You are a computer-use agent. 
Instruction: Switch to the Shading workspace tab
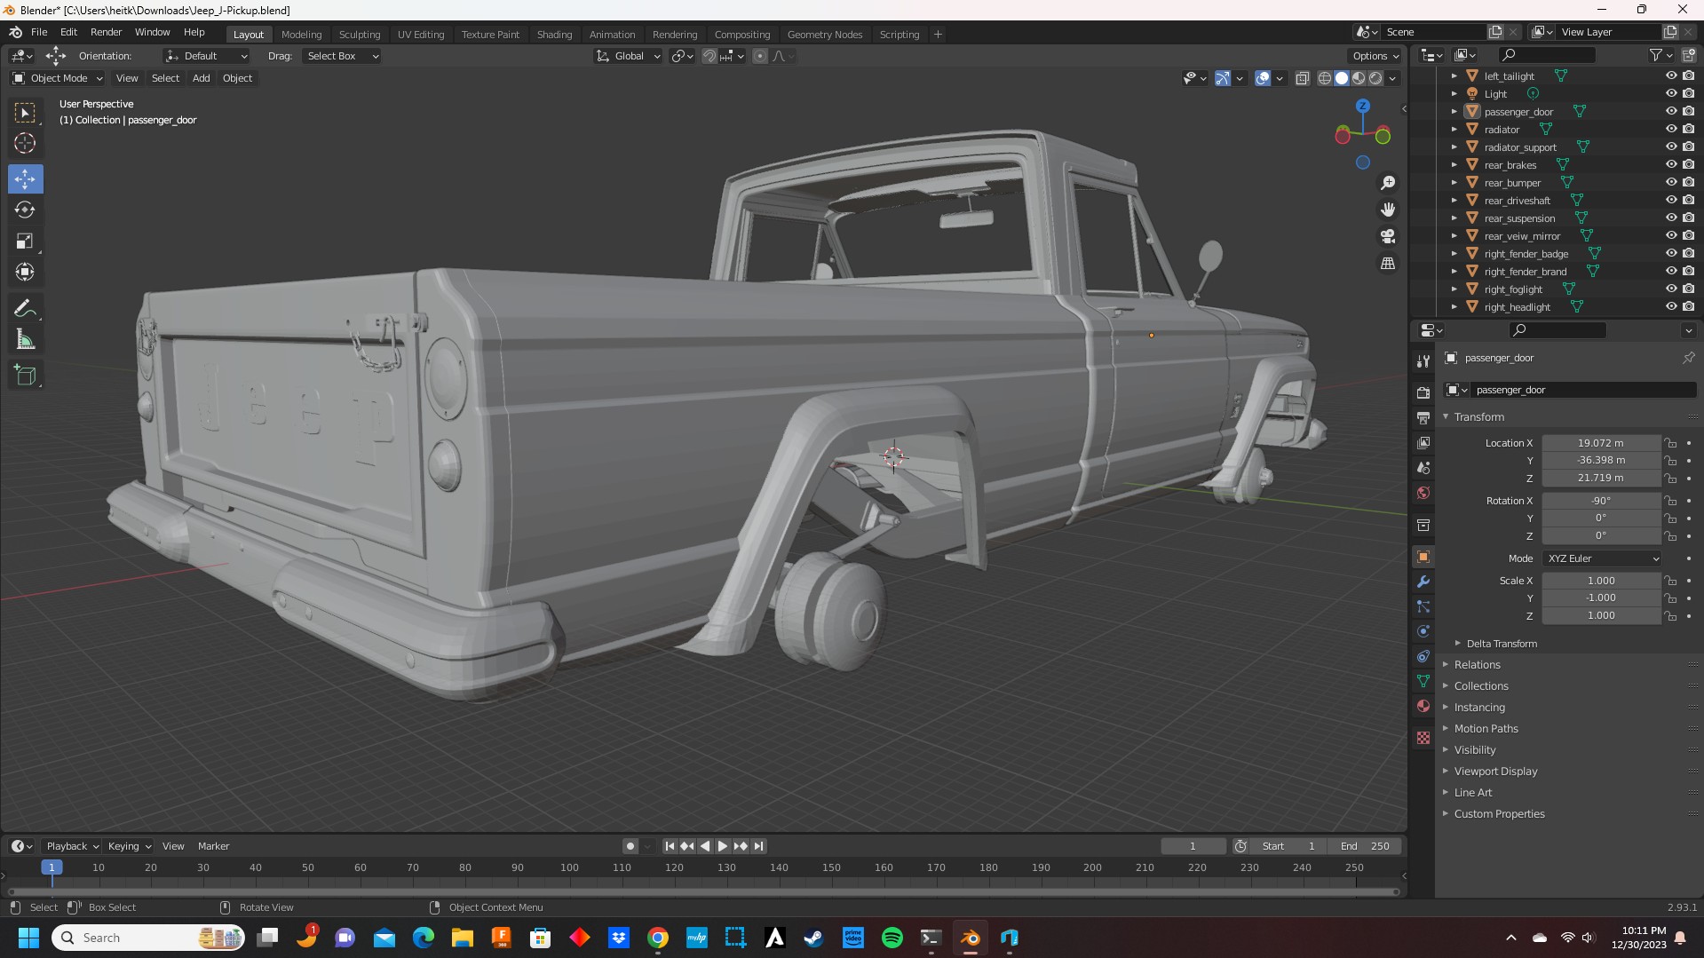click(554, 35)
